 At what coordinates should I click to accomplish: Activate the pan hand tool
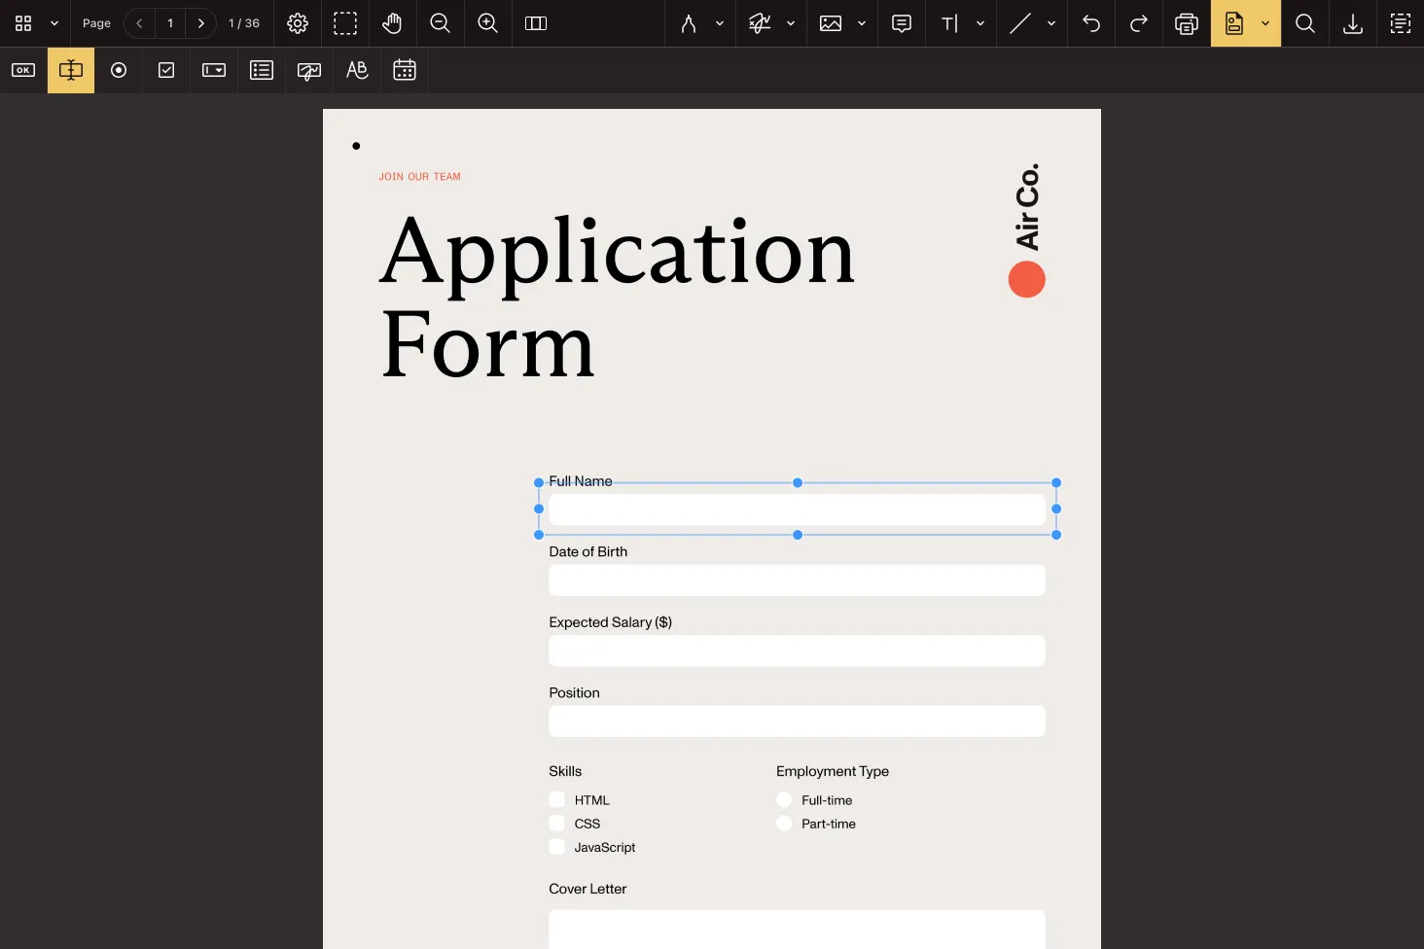tap(392, 23)
